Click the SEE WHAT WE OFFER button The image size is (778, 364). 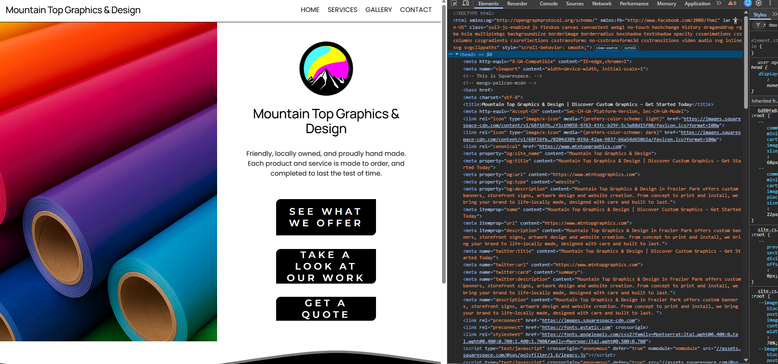(326, 217)
